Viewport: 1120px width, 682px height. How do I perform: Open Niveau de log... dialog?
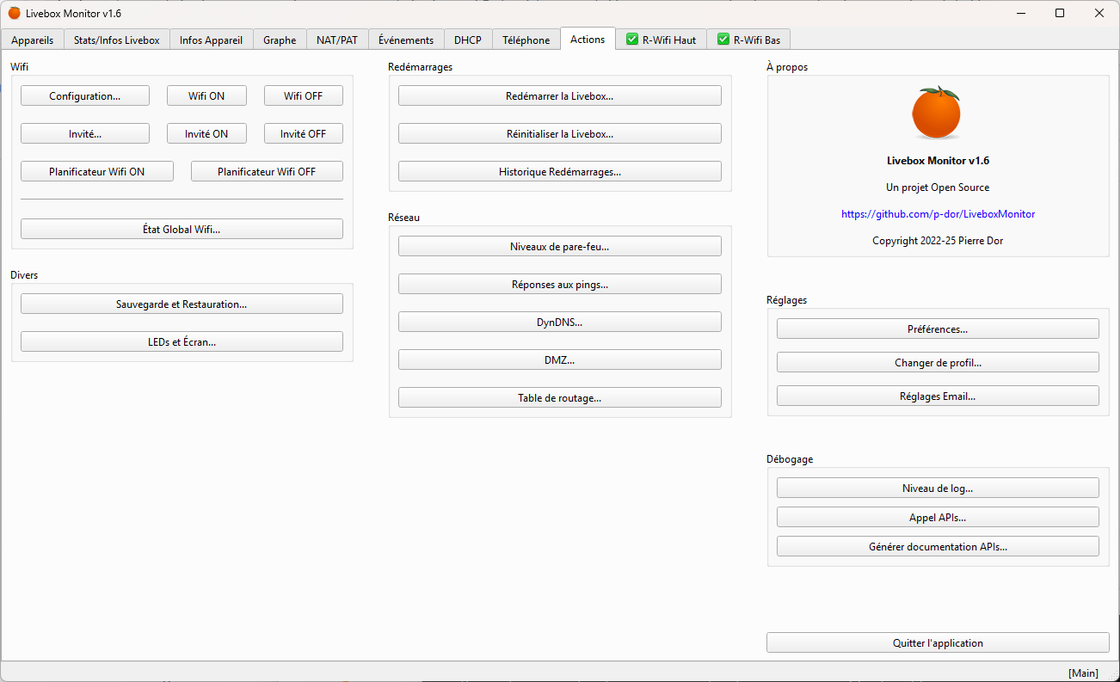[x=938, y=488]
